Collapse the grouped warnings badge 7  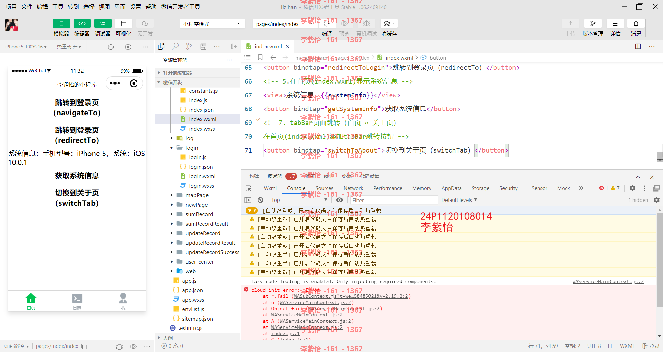point(251,211)
